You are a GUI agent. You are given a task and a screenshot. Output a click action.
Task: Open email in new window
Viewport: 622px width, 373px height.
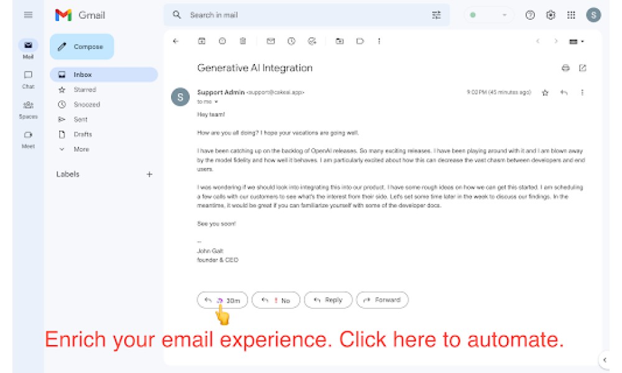pos(582,68)
